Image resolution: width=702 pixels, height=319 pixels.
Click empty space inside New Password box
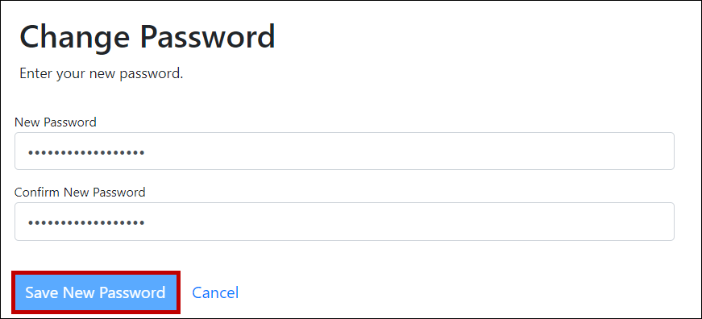tap(403, 151)
